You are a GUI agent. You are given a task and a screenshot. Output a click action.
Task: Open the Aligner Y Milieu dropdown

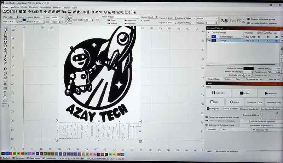pyautogui.click(x=191, y=23)
